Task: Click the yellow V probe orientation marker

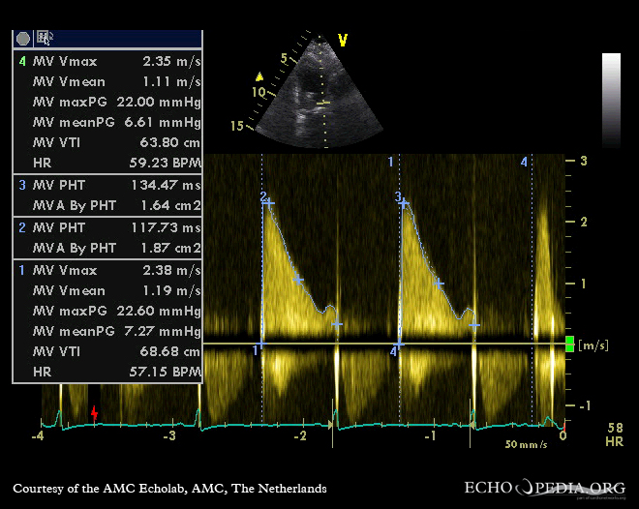Action: coord(342,41)
